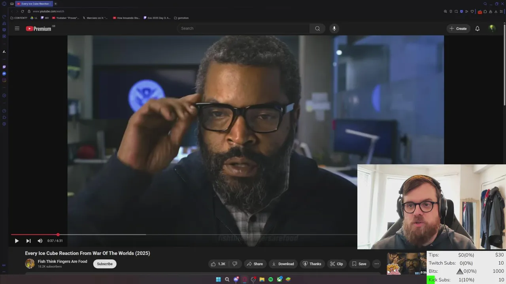Open more actions three-dot menu
506x284 pixels.
point(376,264)
